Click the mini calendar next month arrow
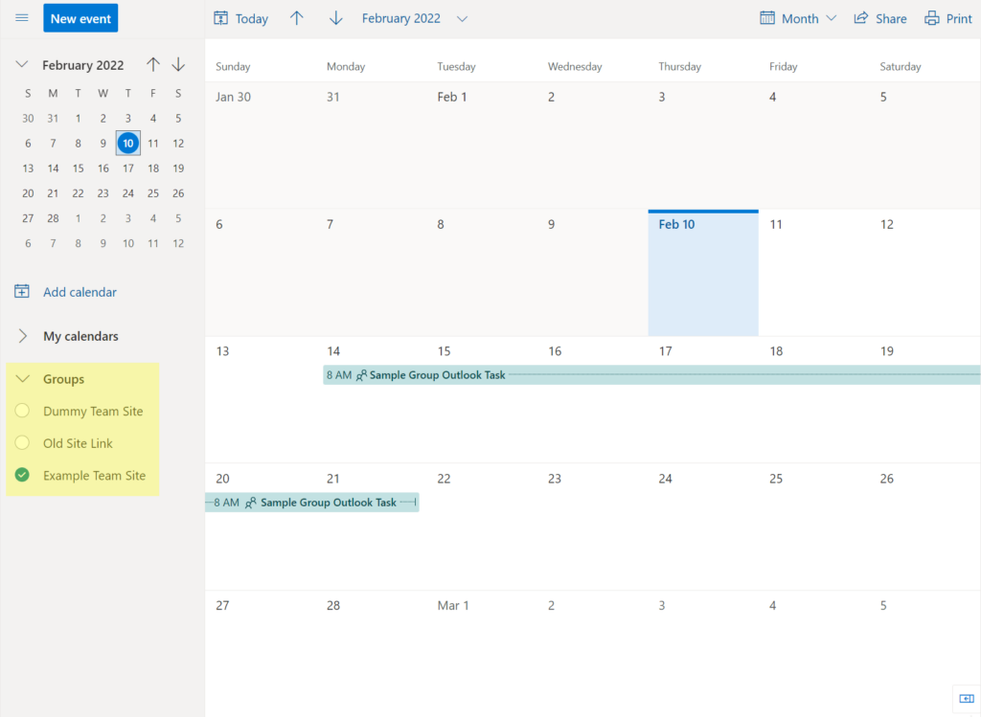The height and width of the screenshot is (717, 981). 178,64
